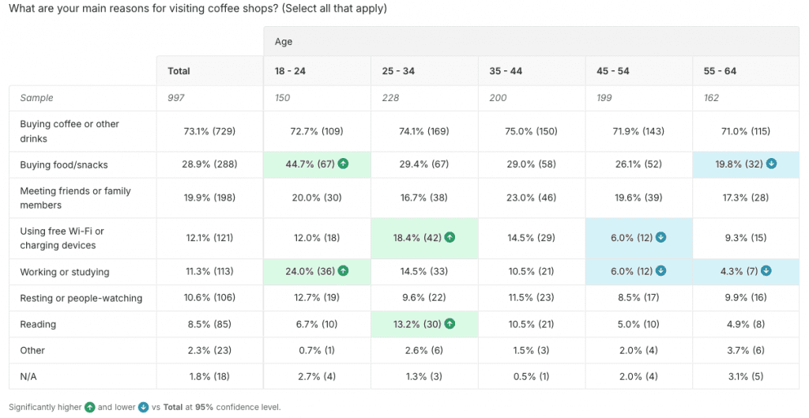Click blue down arrow in Buying food/snacks 55-64 cell
The height and width of the screenshot is (418, 809).
click(x=771, y=164)
